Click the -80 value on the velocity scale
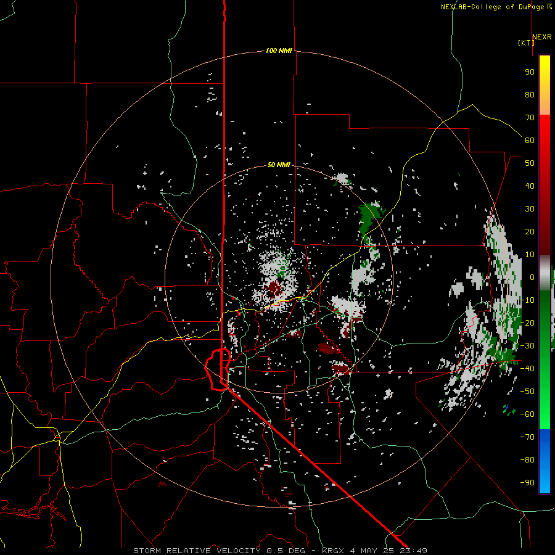The image size is (555, 555). coord(527,460)
